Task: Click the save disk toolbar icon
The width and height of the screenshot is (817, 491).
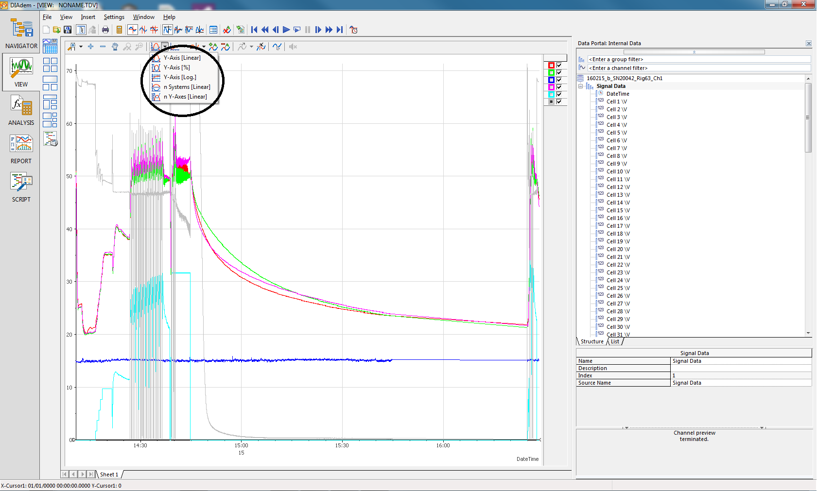Action: [68, 30]
